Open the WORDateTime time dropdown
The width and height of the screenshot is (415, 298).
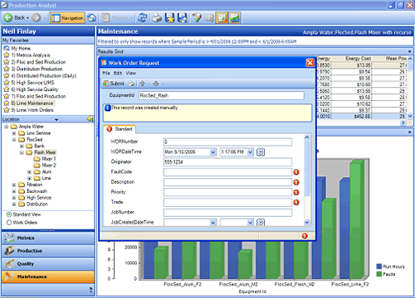tap(250, 152)
